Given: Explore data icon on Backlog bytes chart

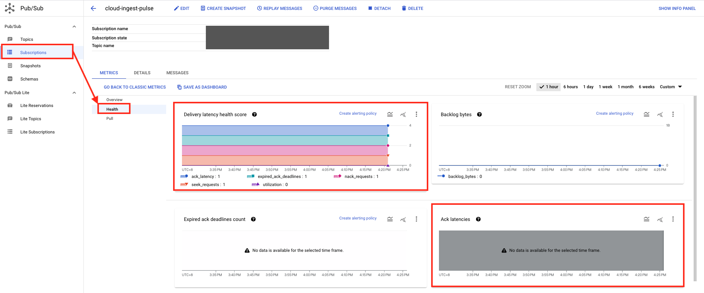Looking at the screenshot, I should (660, 114).
